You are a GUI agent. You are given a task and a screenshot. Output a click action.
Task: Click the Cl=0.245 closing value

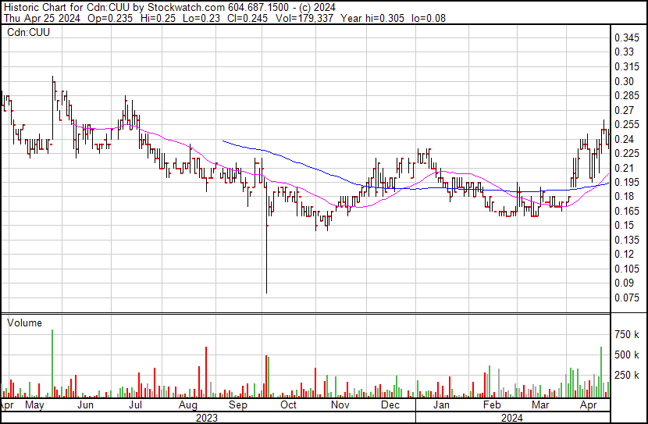(247, 18)
